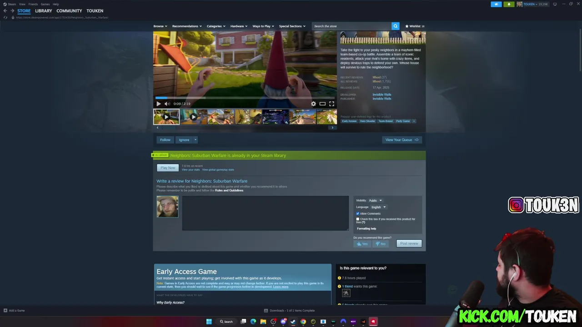This screenshot has height=327, width=582.
Task: Recommend the game with Yes thumbs up
Action: tap(362, 243)
